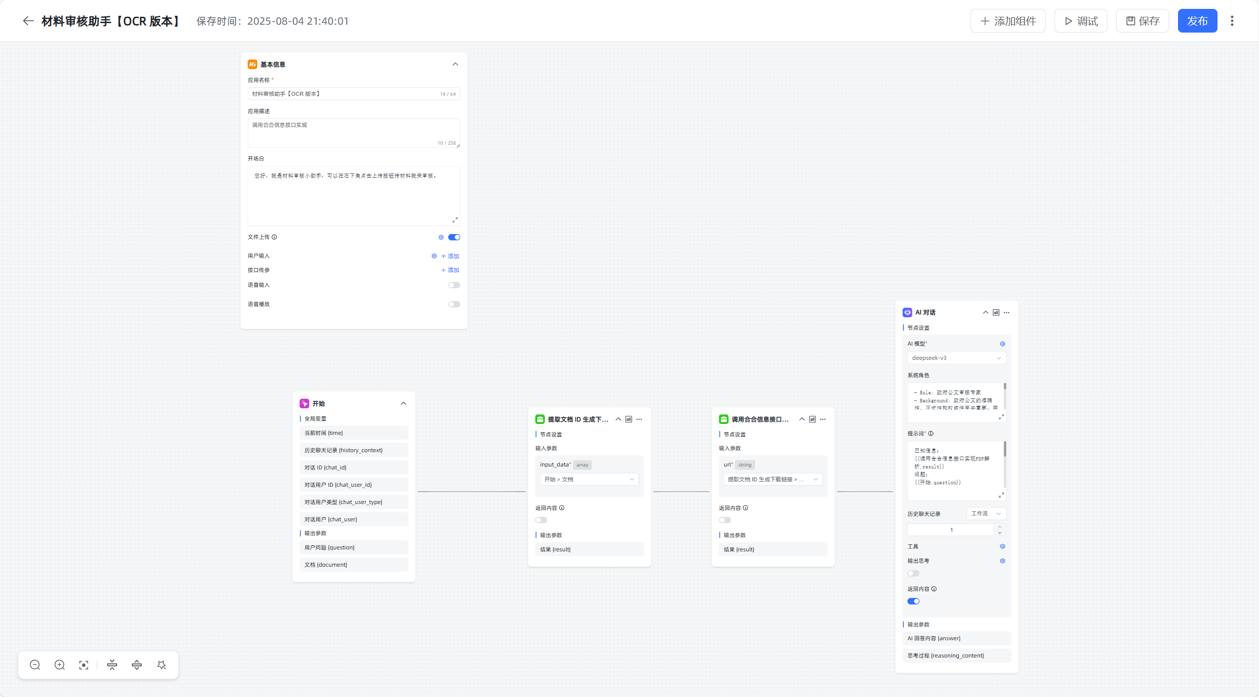Fit the canvas view to screen
Screen dimensions: 1259x697
(x=84, y=665)
